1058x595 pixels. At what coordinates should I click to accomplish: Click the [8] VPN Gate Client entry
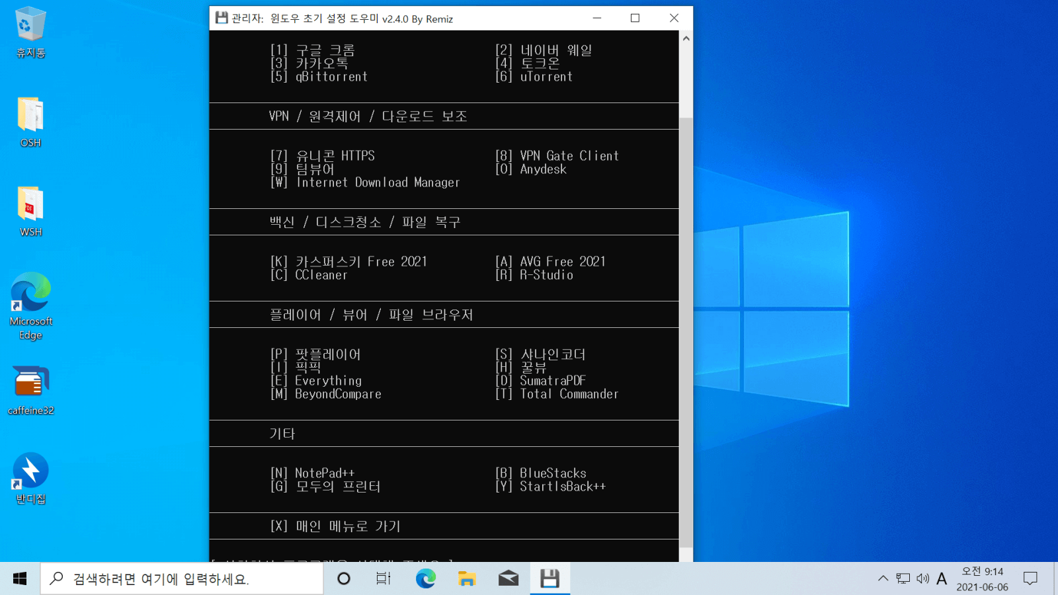[x=557, y=156]
